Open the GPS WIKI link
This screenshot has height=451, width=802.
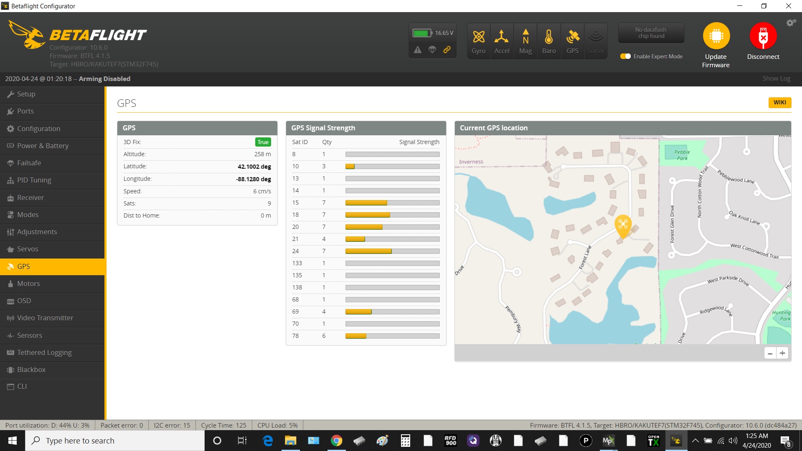[x=779, y=103]
